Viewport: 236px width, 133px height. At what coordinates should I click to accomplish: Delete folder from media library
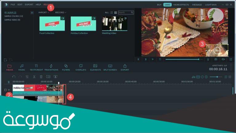click(11, 60)
